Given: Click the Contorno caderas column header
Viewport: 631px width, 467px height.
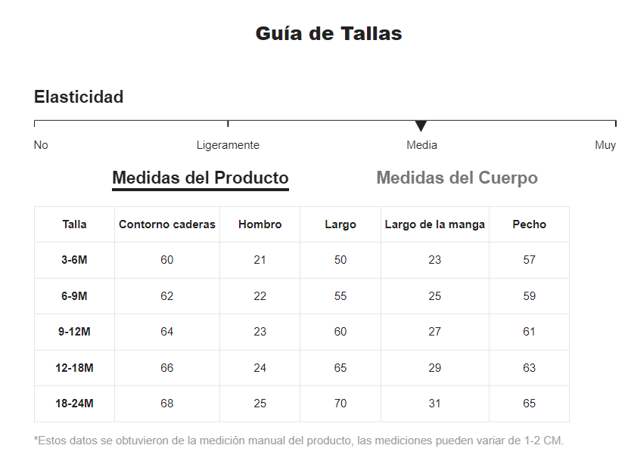Looking at the screenshot, I should [167, 224].
